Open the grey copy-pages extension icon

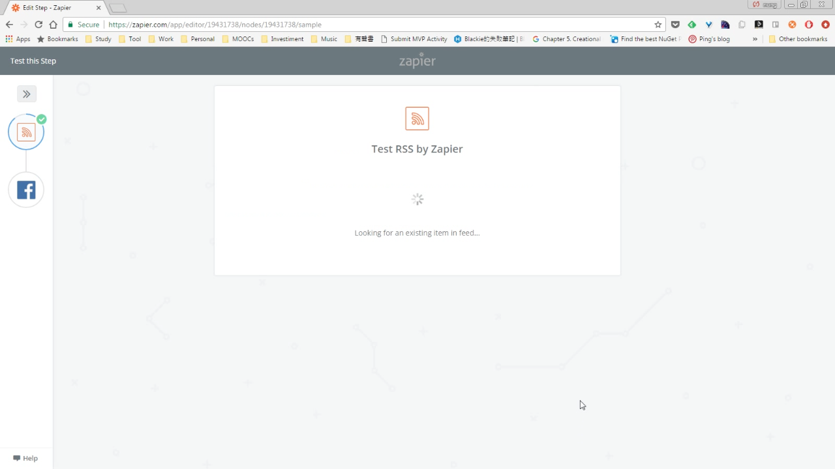[742, 25]
